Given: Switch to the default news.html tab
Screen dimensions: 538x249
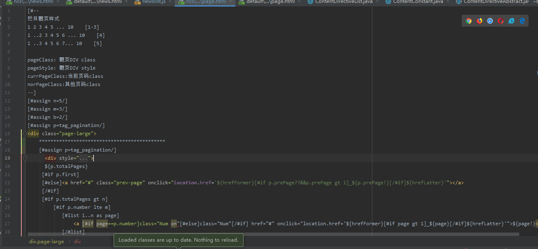Looking at the screenshot, I should tap(98, 2).
